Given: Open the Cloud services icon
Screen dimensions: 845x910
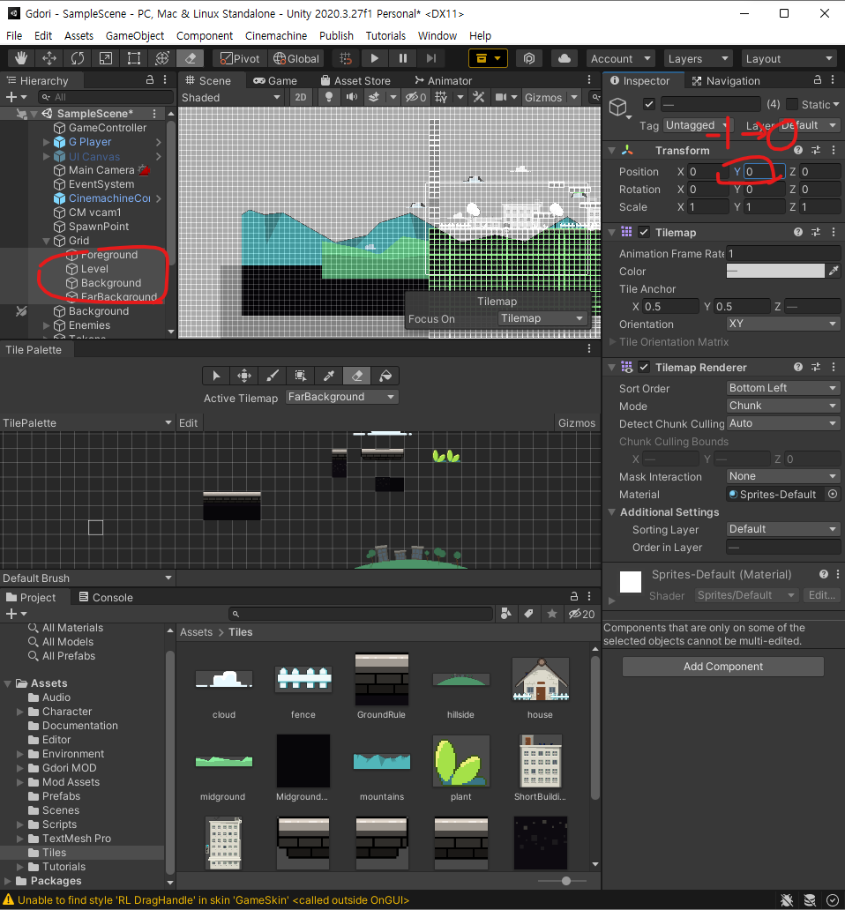Looking at the screenshot, I should [564, 58].
